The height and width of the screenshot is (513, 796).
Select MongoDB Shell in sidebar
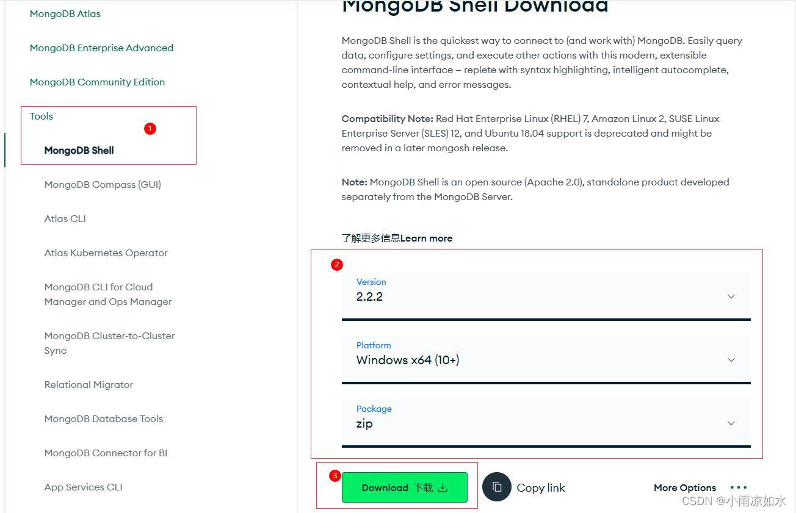(79, 150)
